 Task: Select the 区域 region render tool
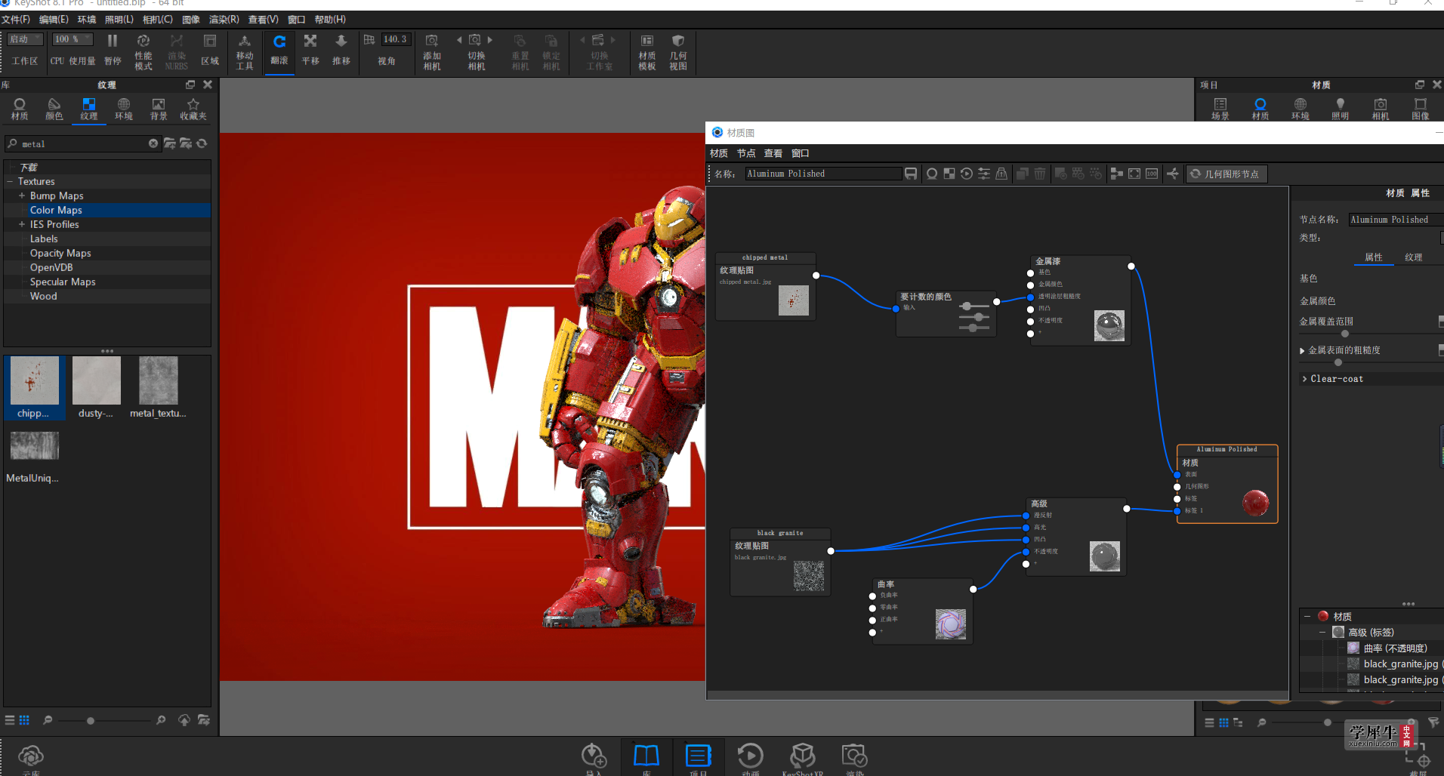(210, 50)
